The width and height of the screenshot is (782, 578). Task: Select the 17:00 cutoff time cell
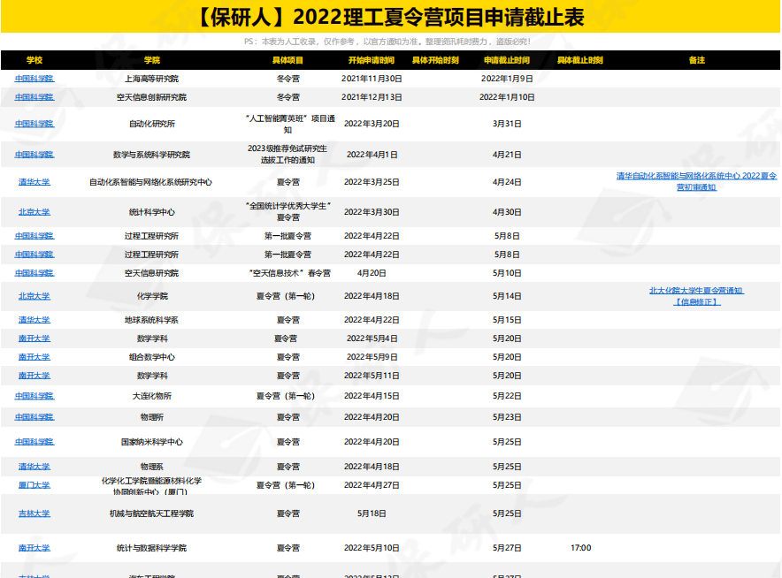pos(580,548)
